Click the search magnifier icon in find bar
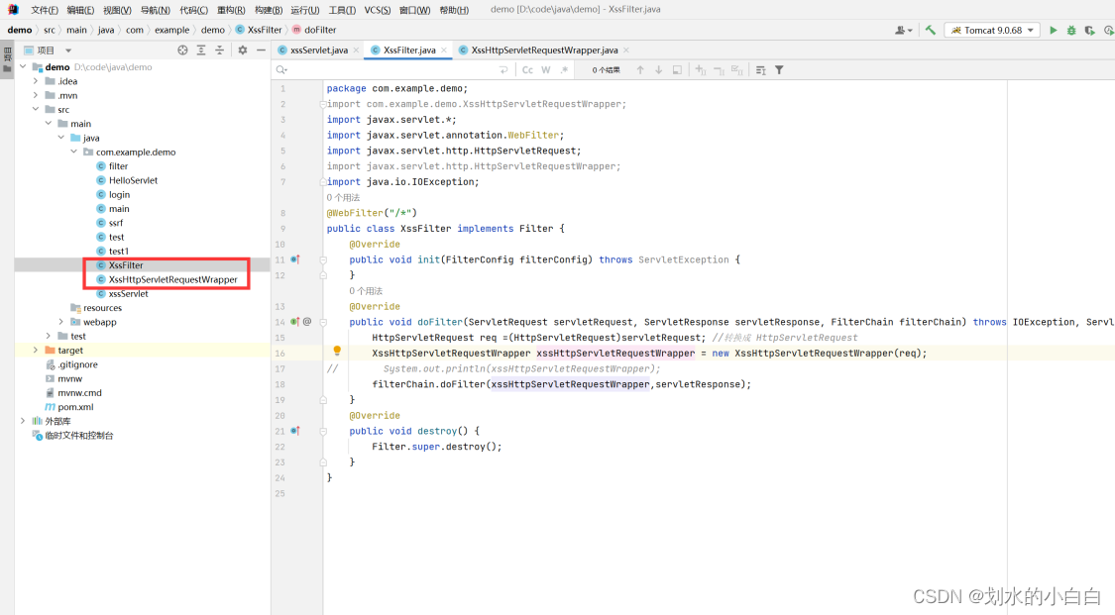The width and height of the screenshot is (1115, 615). (x=282, y=69)
